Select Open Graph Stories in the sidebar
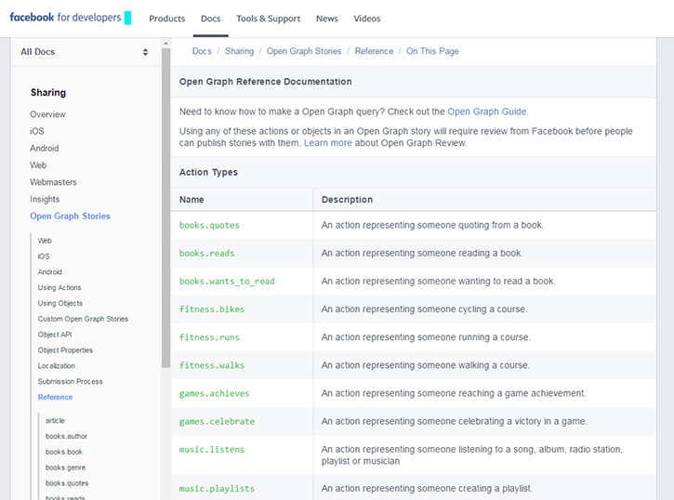Viewport: 674px width, 500px height. coord(70,216)
